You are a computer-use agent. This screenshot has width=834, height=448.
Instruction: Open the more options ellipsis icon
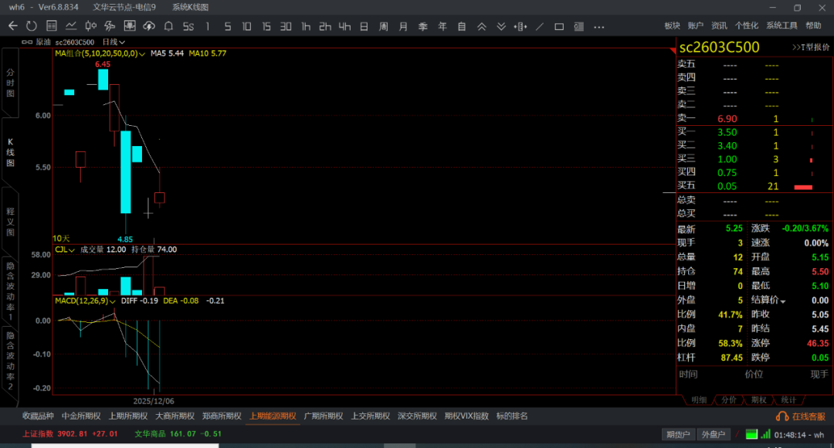coord(599,27)
